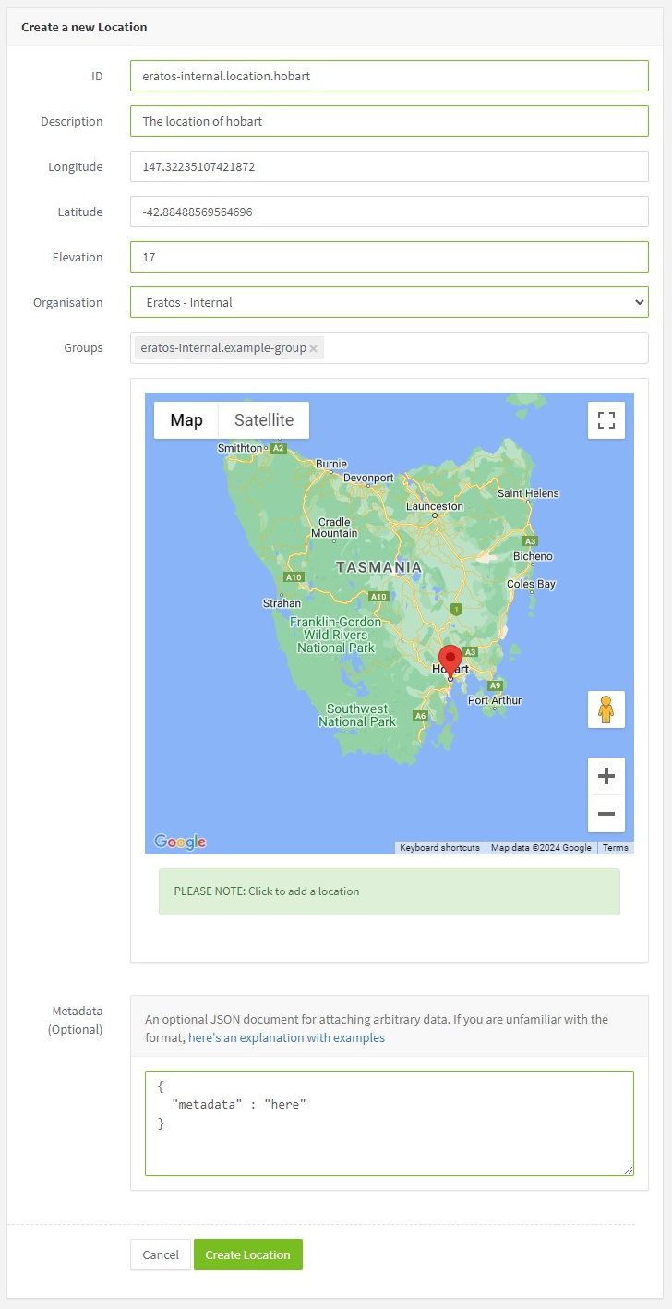The image size is (672, 1309).
Task: Click Bicheno label on the map
Action: [x=533, y=556]
